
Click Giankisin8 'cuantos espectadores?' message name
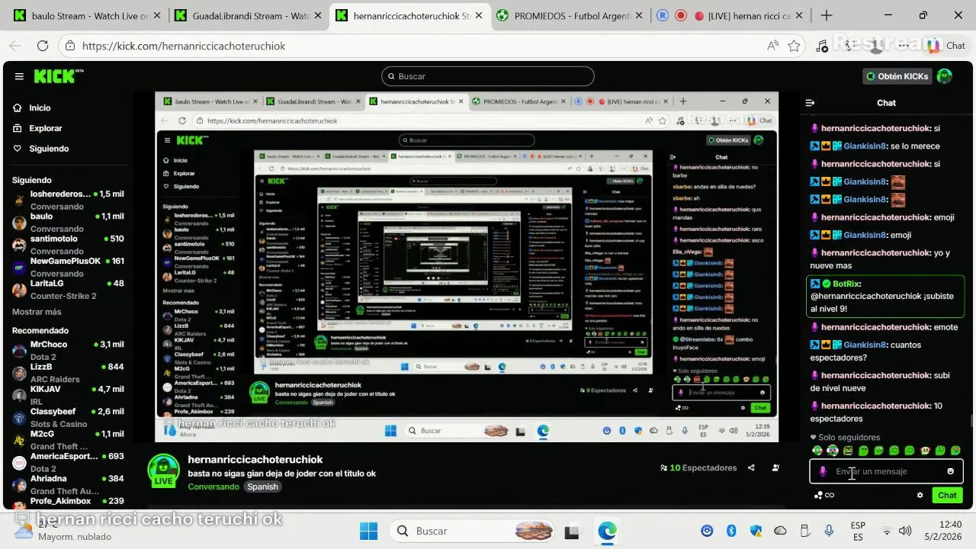pos(865,345)
